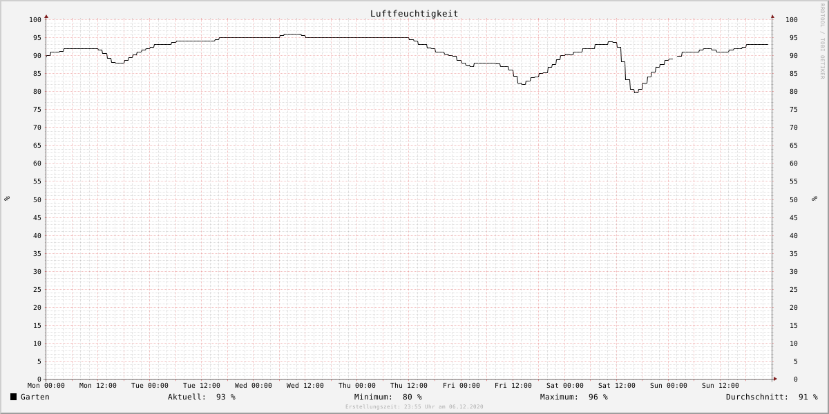Click the Thu 00:00 time axis label
The height and width of the screenshot is (414, 829).
tap(357, 386)
